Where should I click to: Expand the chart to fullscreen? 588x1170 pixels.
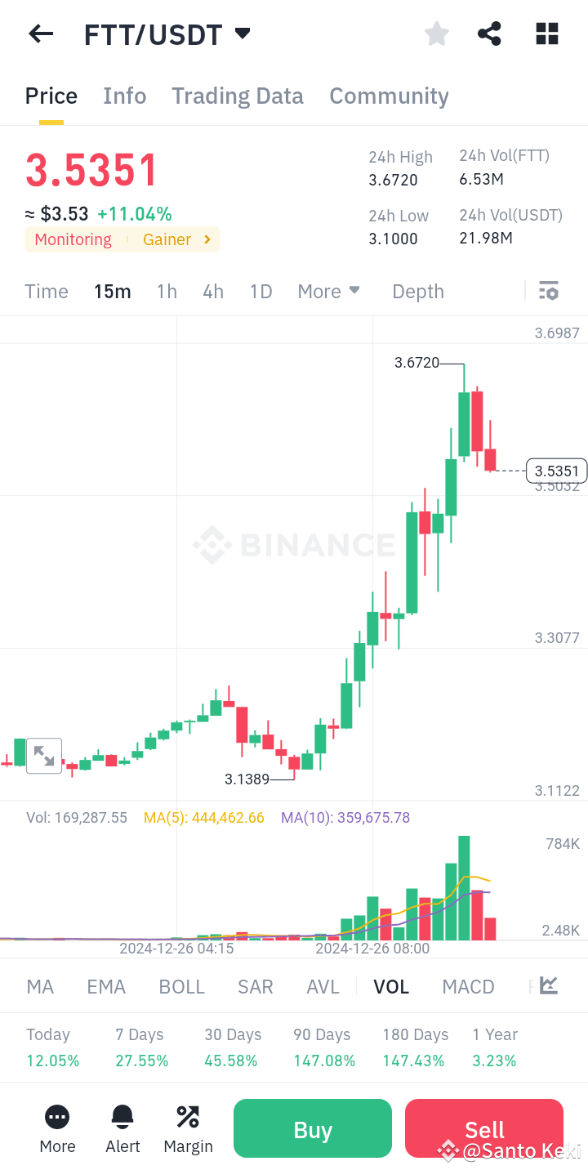[44, 756]
